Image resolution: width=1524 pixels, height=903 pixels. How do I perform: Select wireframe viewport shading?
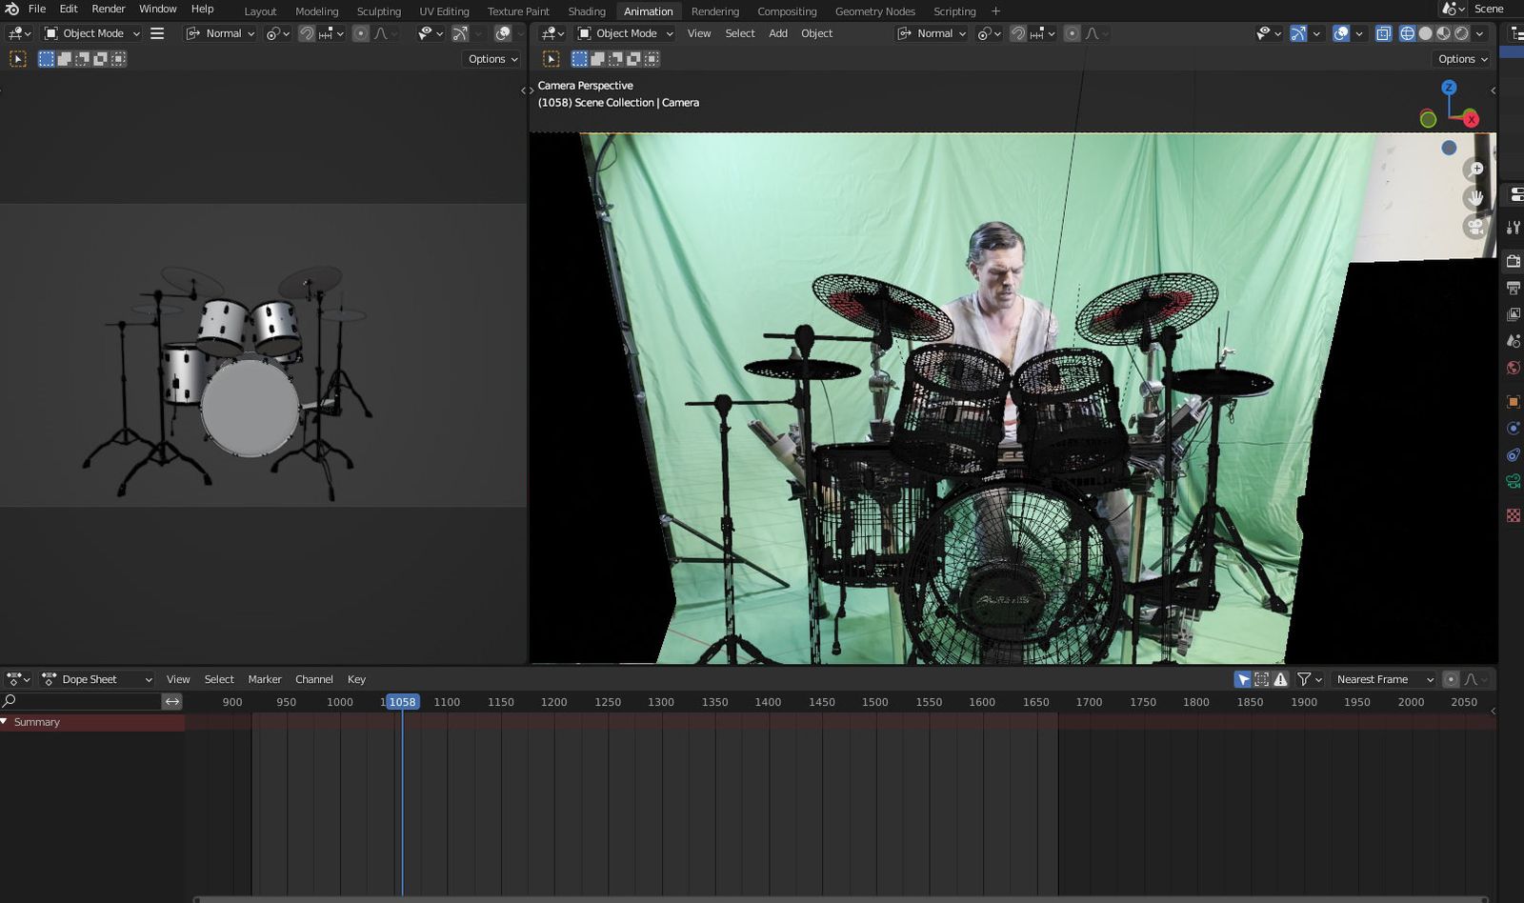[x=1407, y=33]
